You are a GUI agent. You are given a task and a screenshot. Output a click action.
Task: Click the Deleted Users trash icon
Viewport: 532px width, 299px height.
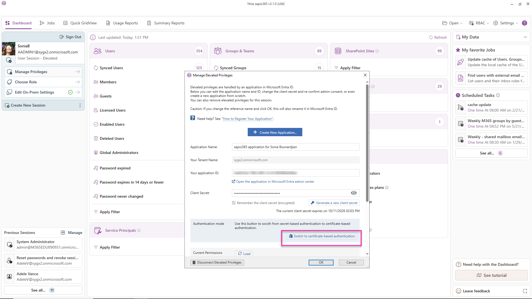(96, 138)
